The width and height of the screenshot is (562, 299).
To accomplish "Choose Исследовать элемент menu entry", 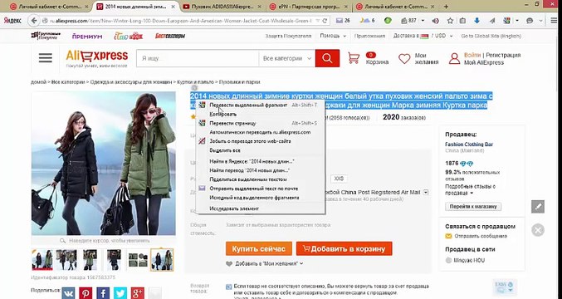I will click(x=261, y=208).
